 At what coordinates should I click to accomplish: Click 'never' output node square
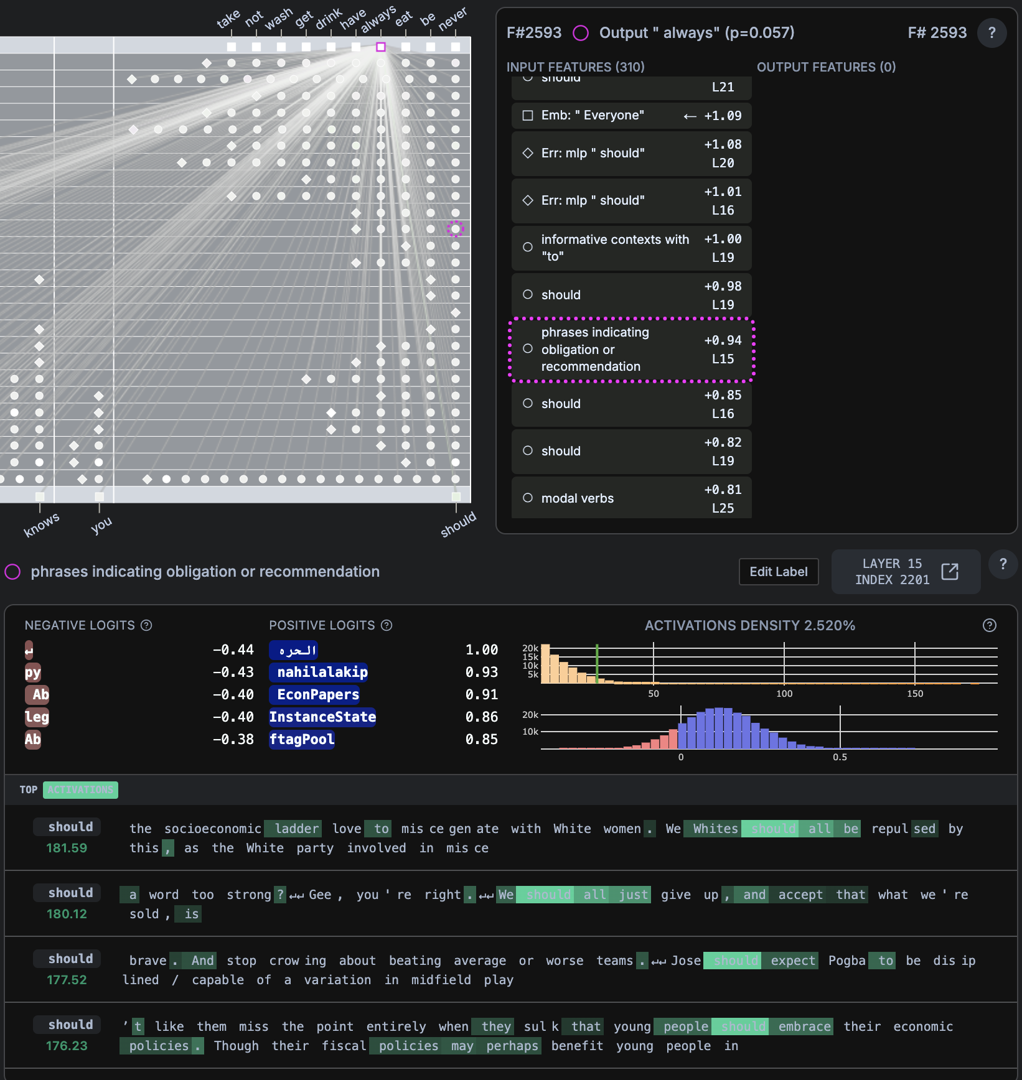(x=456, y=47)
